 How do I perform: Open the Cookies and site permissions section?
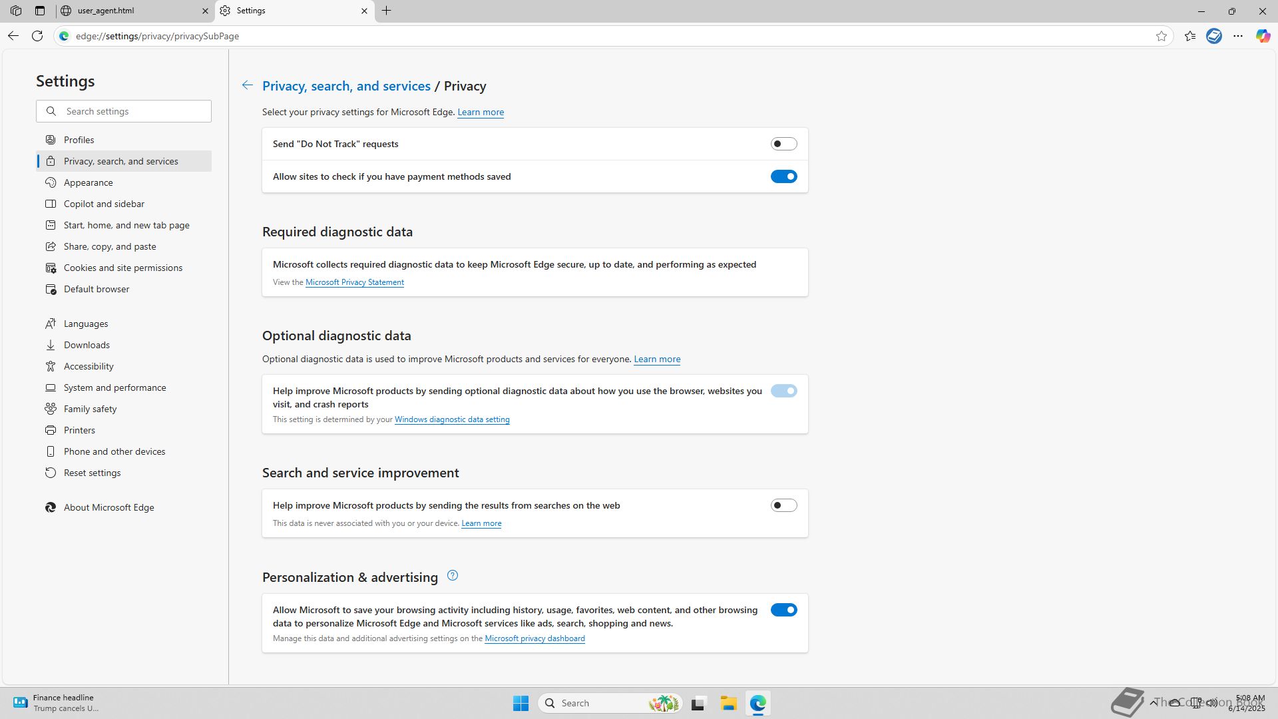[x=122, y=268]
